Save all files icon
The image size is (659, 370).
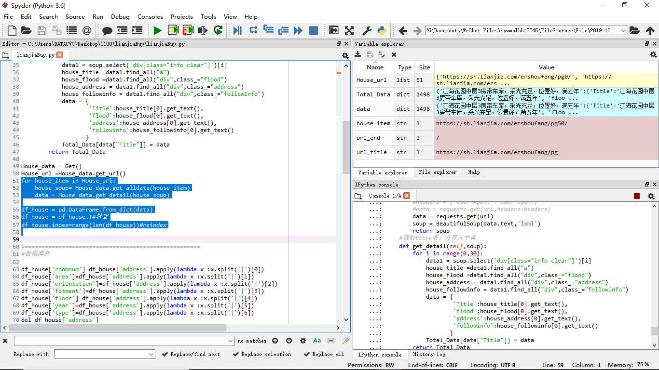(x=56, y=30)
